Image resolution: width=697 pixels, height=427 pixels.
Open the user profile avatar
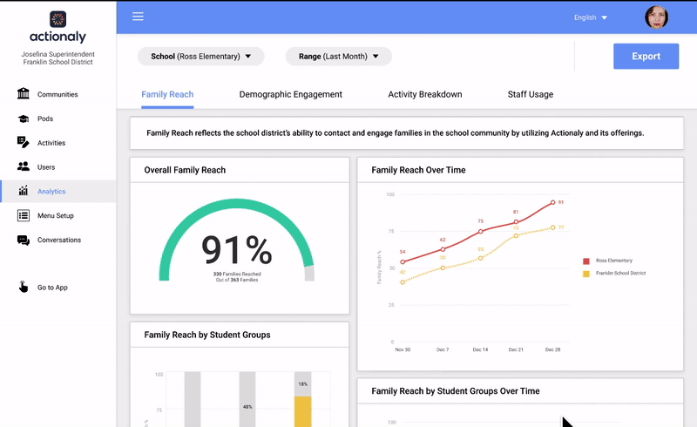point(656,17)
